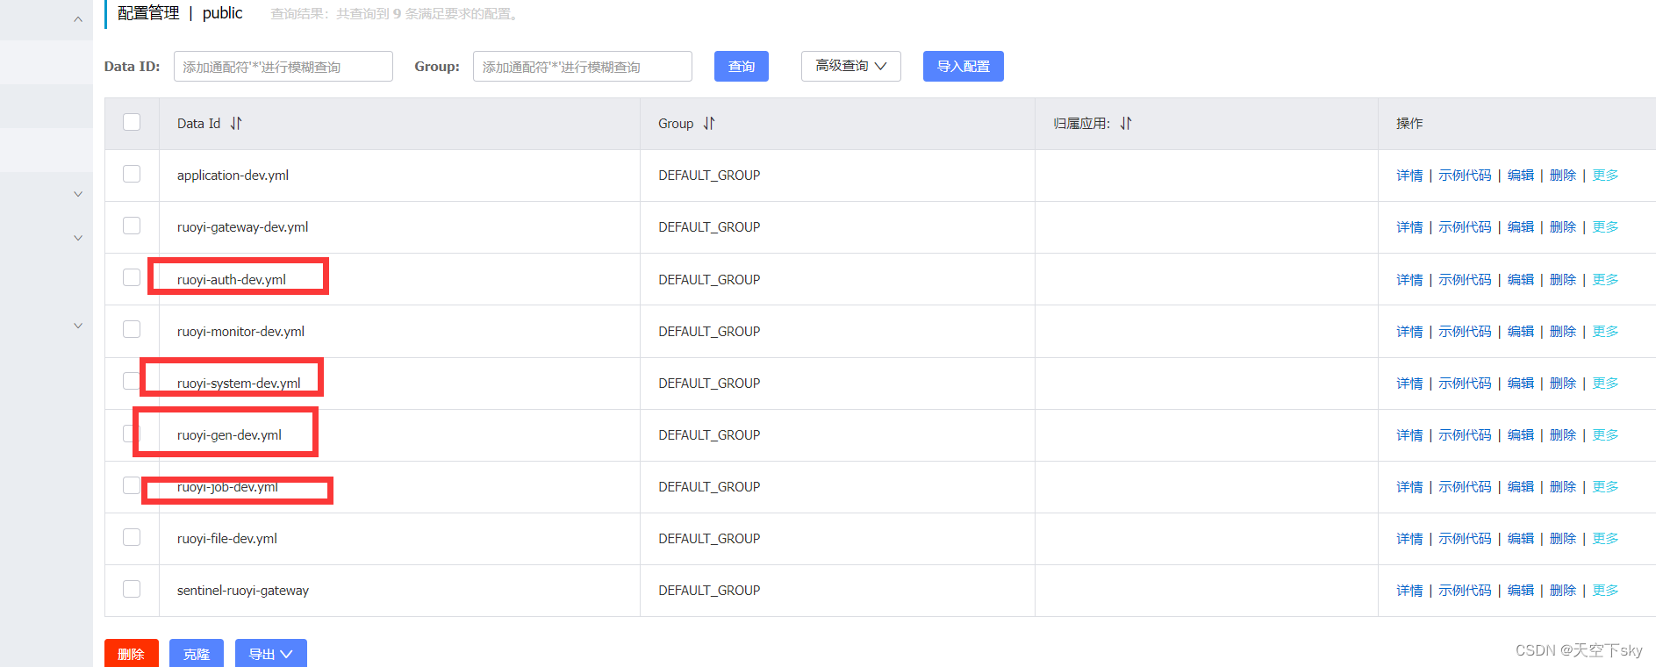Select the ruoyi-gen-dev.yml Data Id text
Image resolution: width=1656 pixels, height=667 pixels.
(229, 435)
